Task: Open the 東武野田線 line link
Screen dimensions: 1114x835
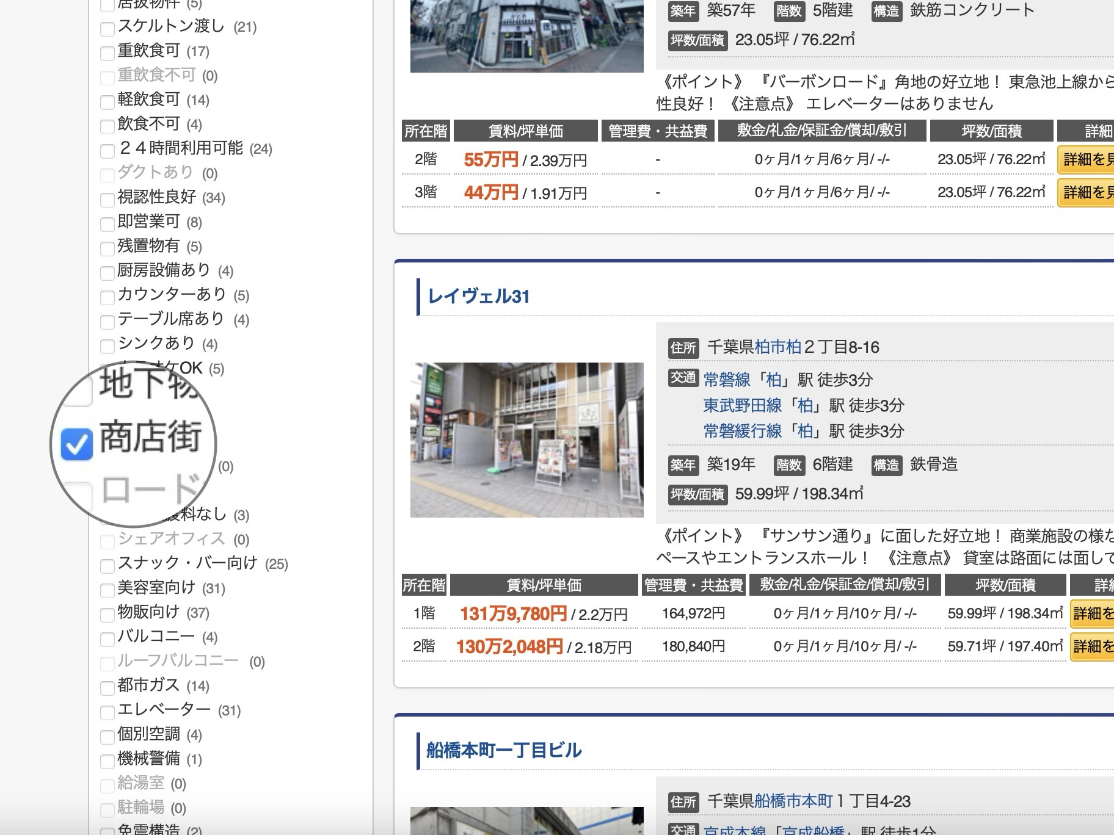Action: click(x=742, y=405)
